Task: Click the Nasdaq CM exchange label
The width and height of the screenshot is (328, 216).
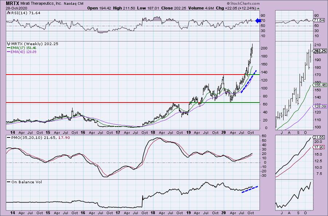Action: coord(74,4)
